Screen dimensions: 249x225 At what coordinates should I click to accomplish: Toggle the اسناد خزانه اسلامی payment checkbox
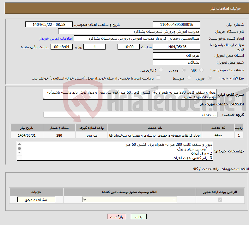[158, 78]
